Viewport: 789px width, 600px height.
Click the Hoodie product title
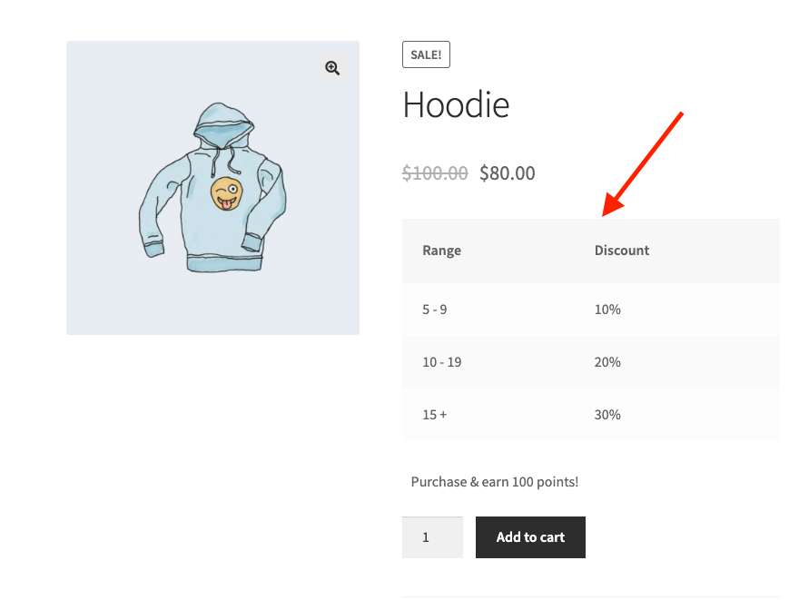click(x=456, y=105)
